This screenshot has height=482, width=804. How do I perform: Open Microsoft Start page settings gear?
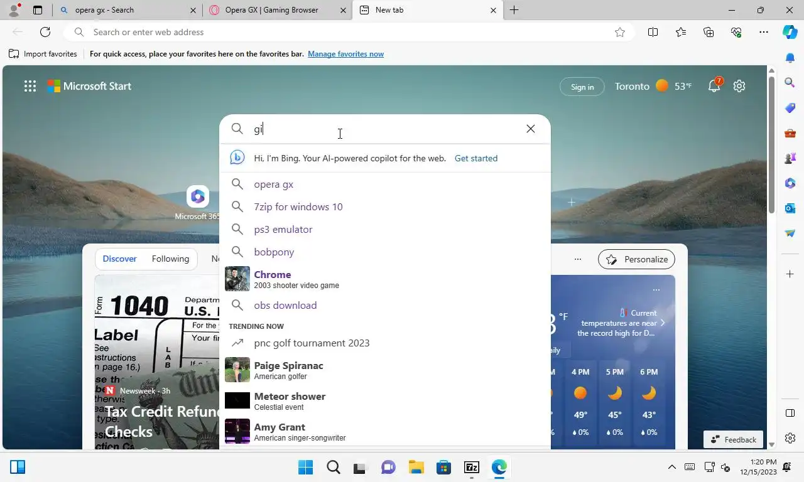click(739, 86)
